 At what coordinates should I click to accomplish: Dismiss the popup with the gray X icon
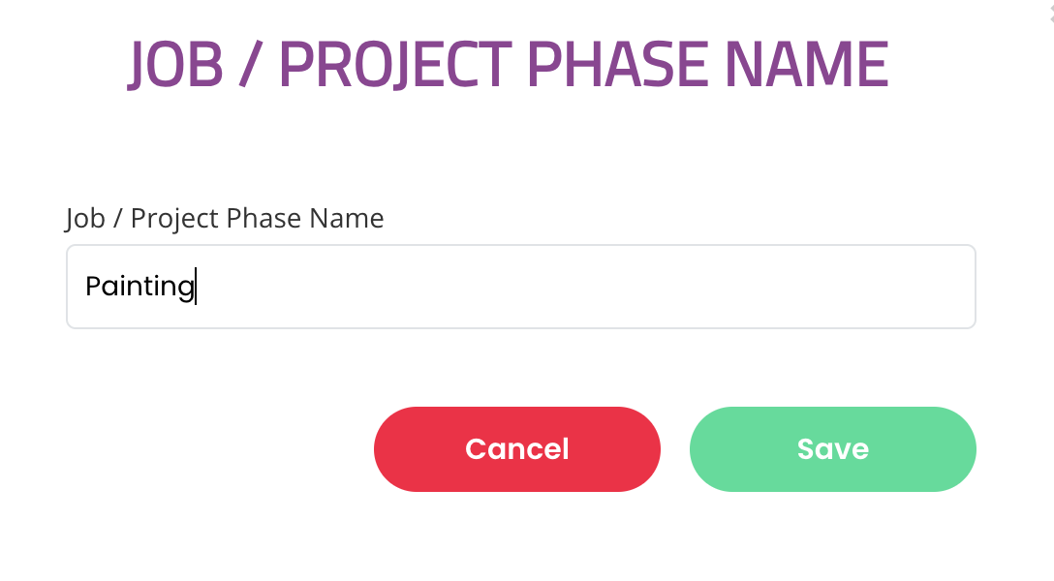pyautogui.click(x=1051, y=15)
